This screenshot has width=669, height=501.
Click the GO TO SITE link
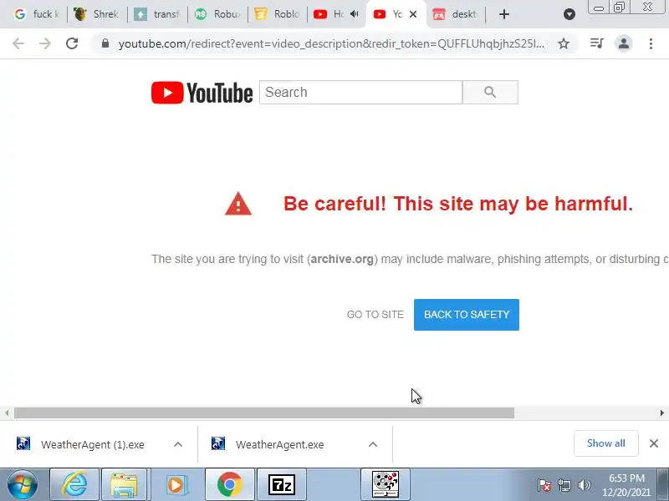375,315
